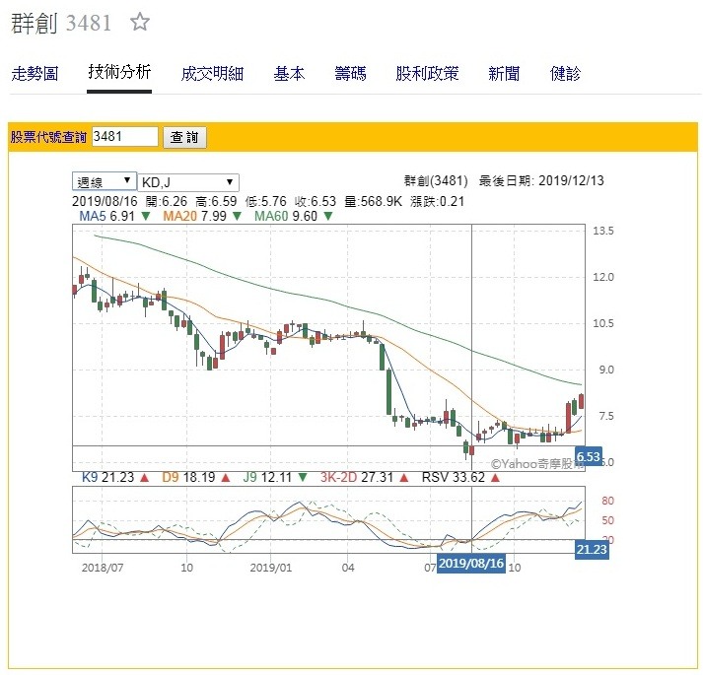Open the 週線 period dropdown
Viewport: 703px width, 675px height.
tap(105, 181)
